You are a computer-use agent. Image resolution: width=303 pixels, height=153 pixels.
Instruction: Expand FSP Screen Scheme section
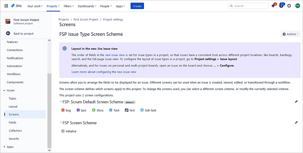point(61,122)
